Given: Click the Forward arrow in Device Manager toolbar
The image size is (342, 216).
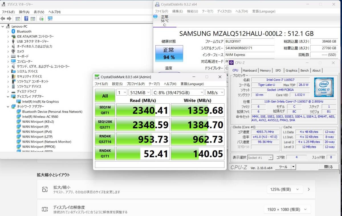Looking at the screenshot, I should 9,18.
